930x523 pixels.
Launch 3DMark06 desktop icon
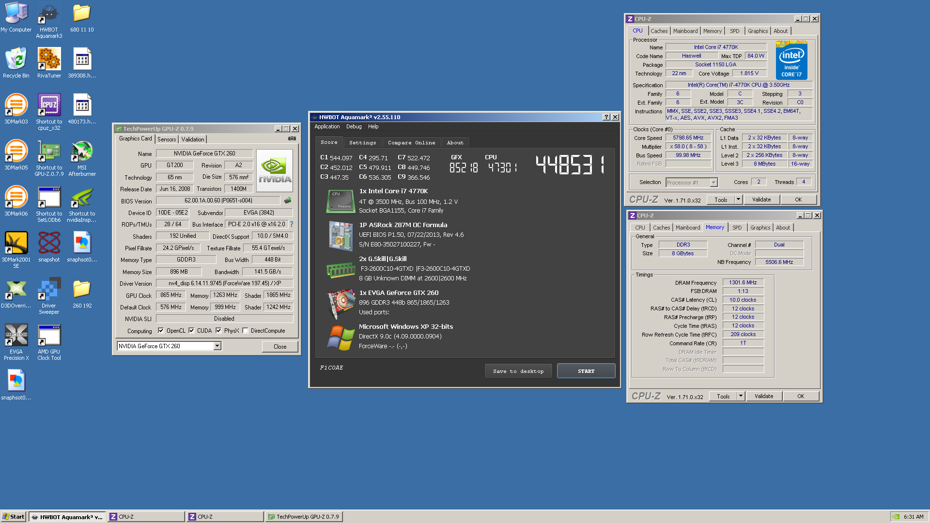click(x=16, y=201)
